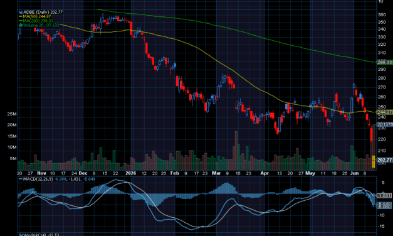Screen dimensions: 393x236
Task: Click the 220 price axis label
Action: [x=382, y=139]
